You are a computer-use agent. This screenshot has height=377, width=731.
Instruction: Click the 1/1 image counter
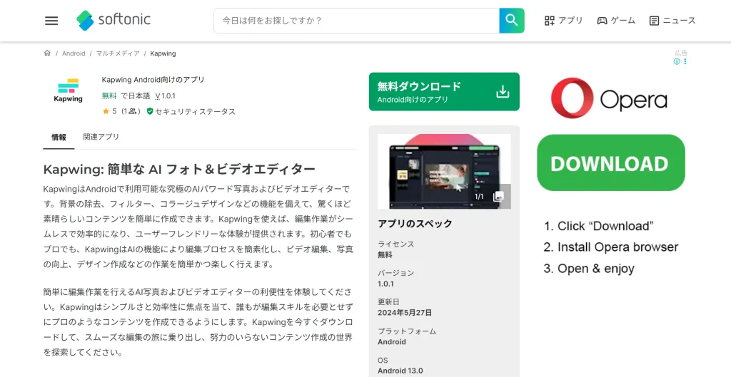[x=479, y=197]
